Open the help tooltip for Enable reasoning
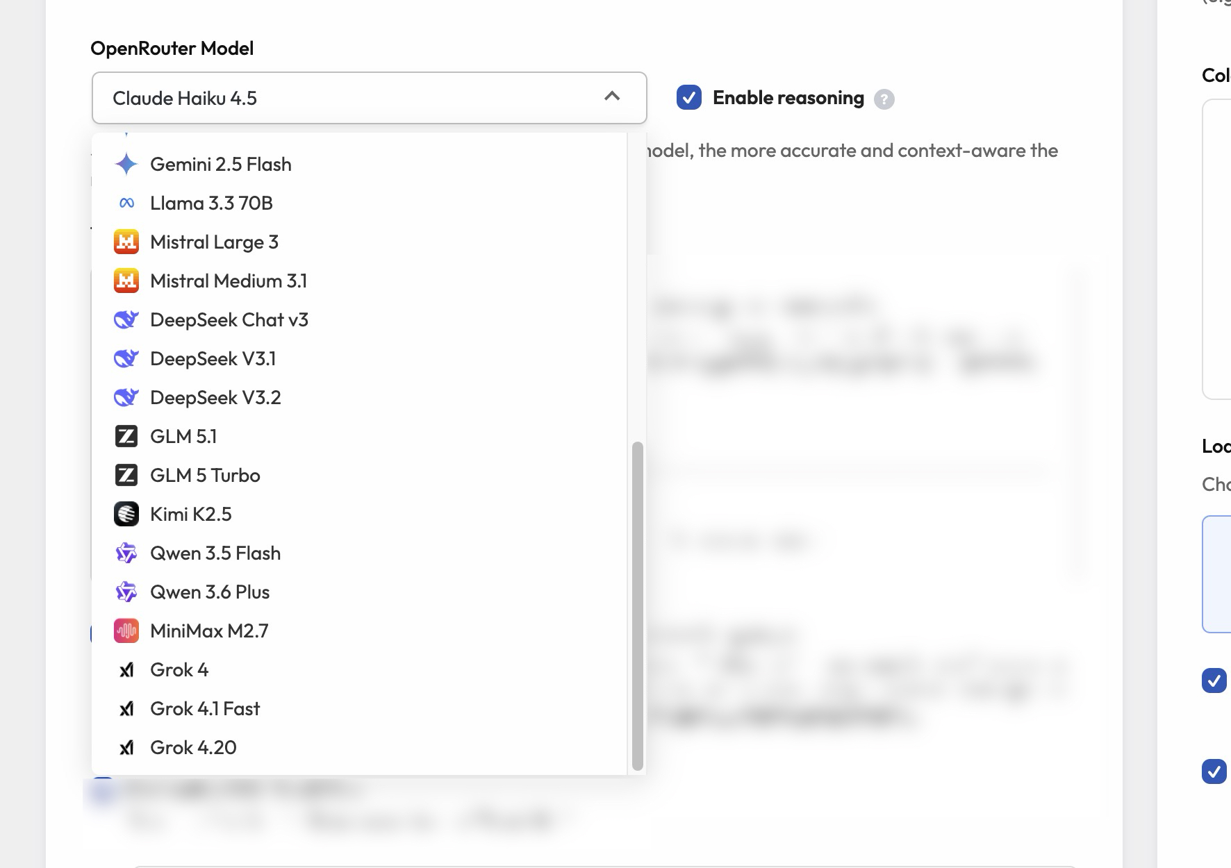This screenshot has height=868, width=1231. point(884,99)
